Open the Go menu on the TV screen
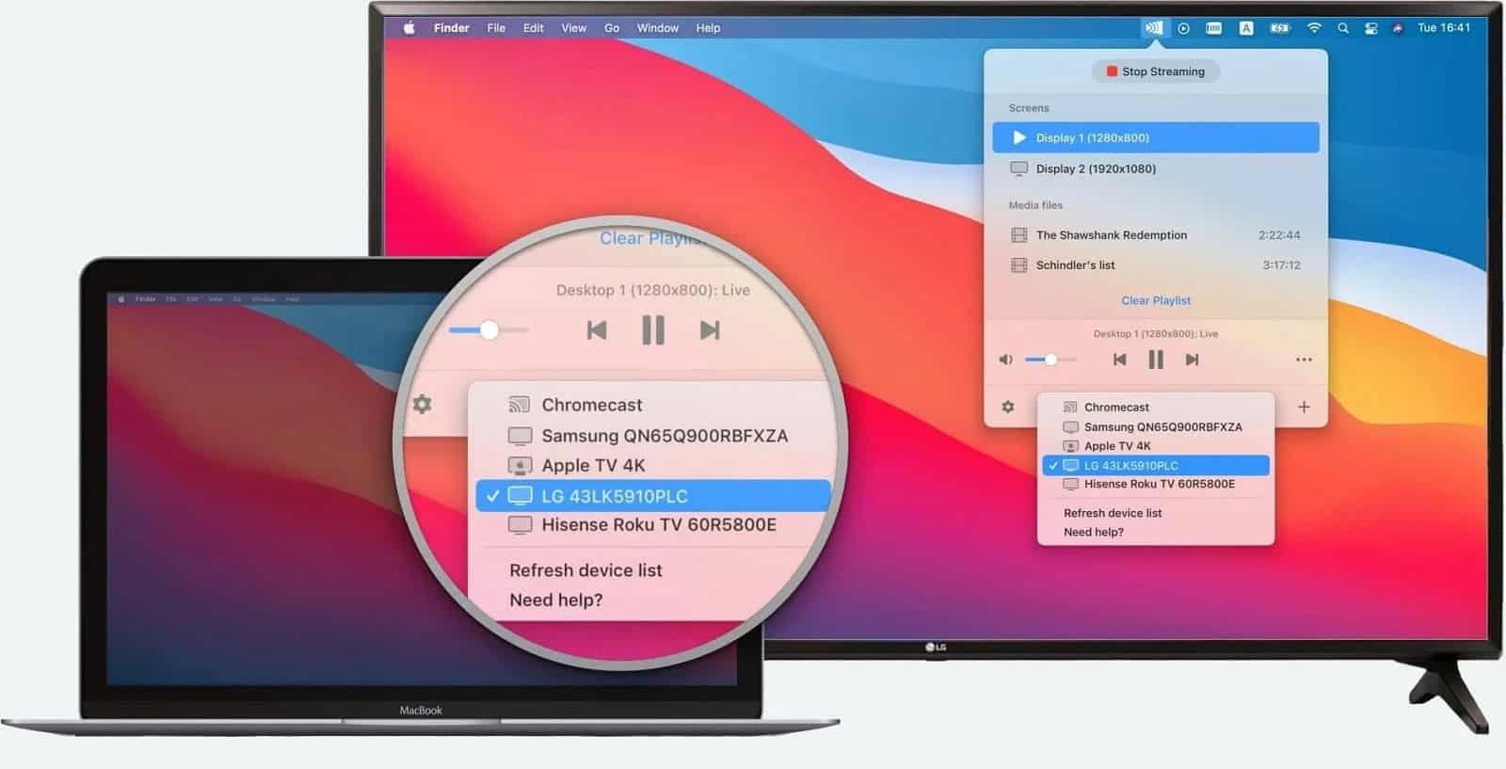1506x769 pixels. coord(612,28)
